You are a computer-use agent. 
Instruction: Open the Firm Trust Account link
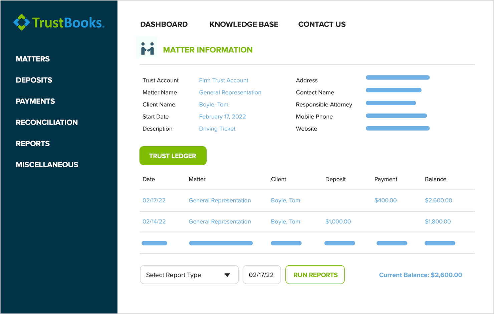pyautogui.click(x=223, y=80)
